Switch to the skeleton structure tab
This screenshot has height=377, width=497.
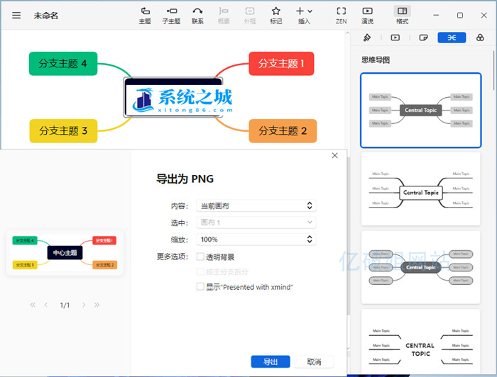click(x=452, y=38)
